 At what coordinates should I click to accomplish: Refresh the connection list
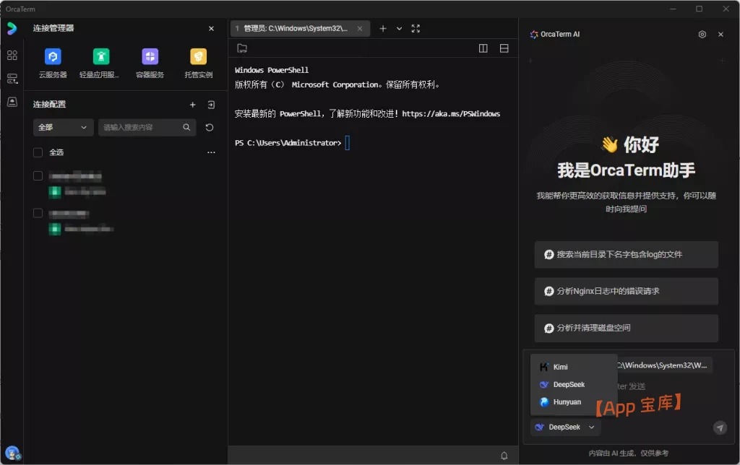[x=210, y=128]
